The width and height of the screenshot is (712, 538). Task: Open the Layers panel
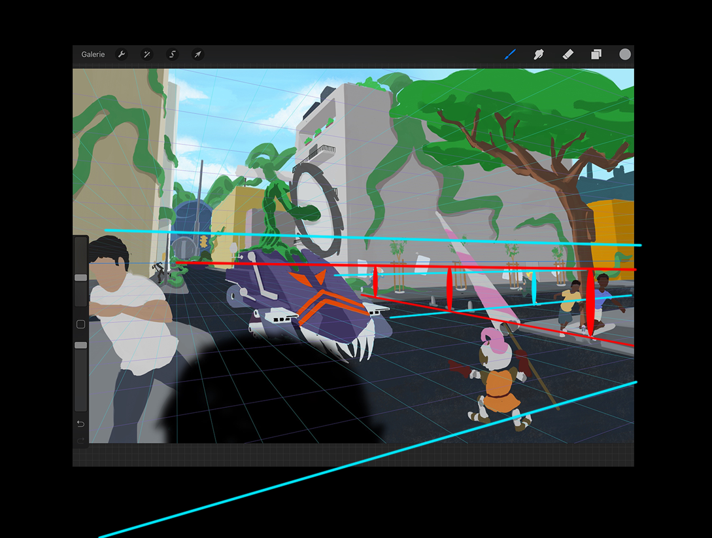point(596,54)
